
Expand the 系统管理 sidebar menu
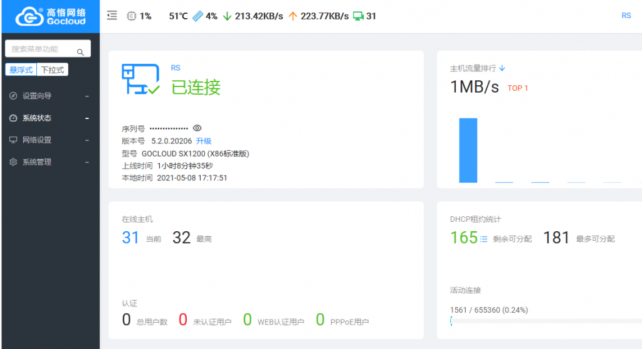click(x=50, y=162)
